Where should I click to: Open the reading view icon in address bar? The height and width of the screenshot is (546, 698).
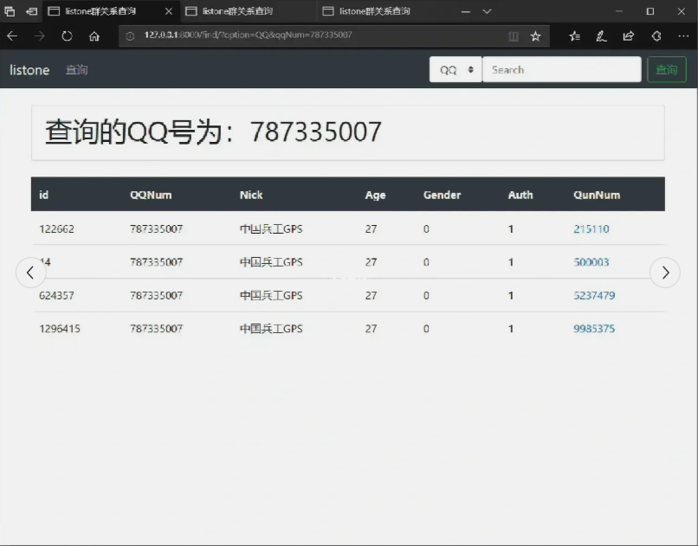click(514, 36)
